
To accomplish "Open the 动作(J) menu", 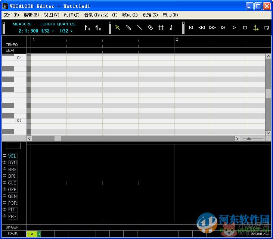I will point(72,15).
